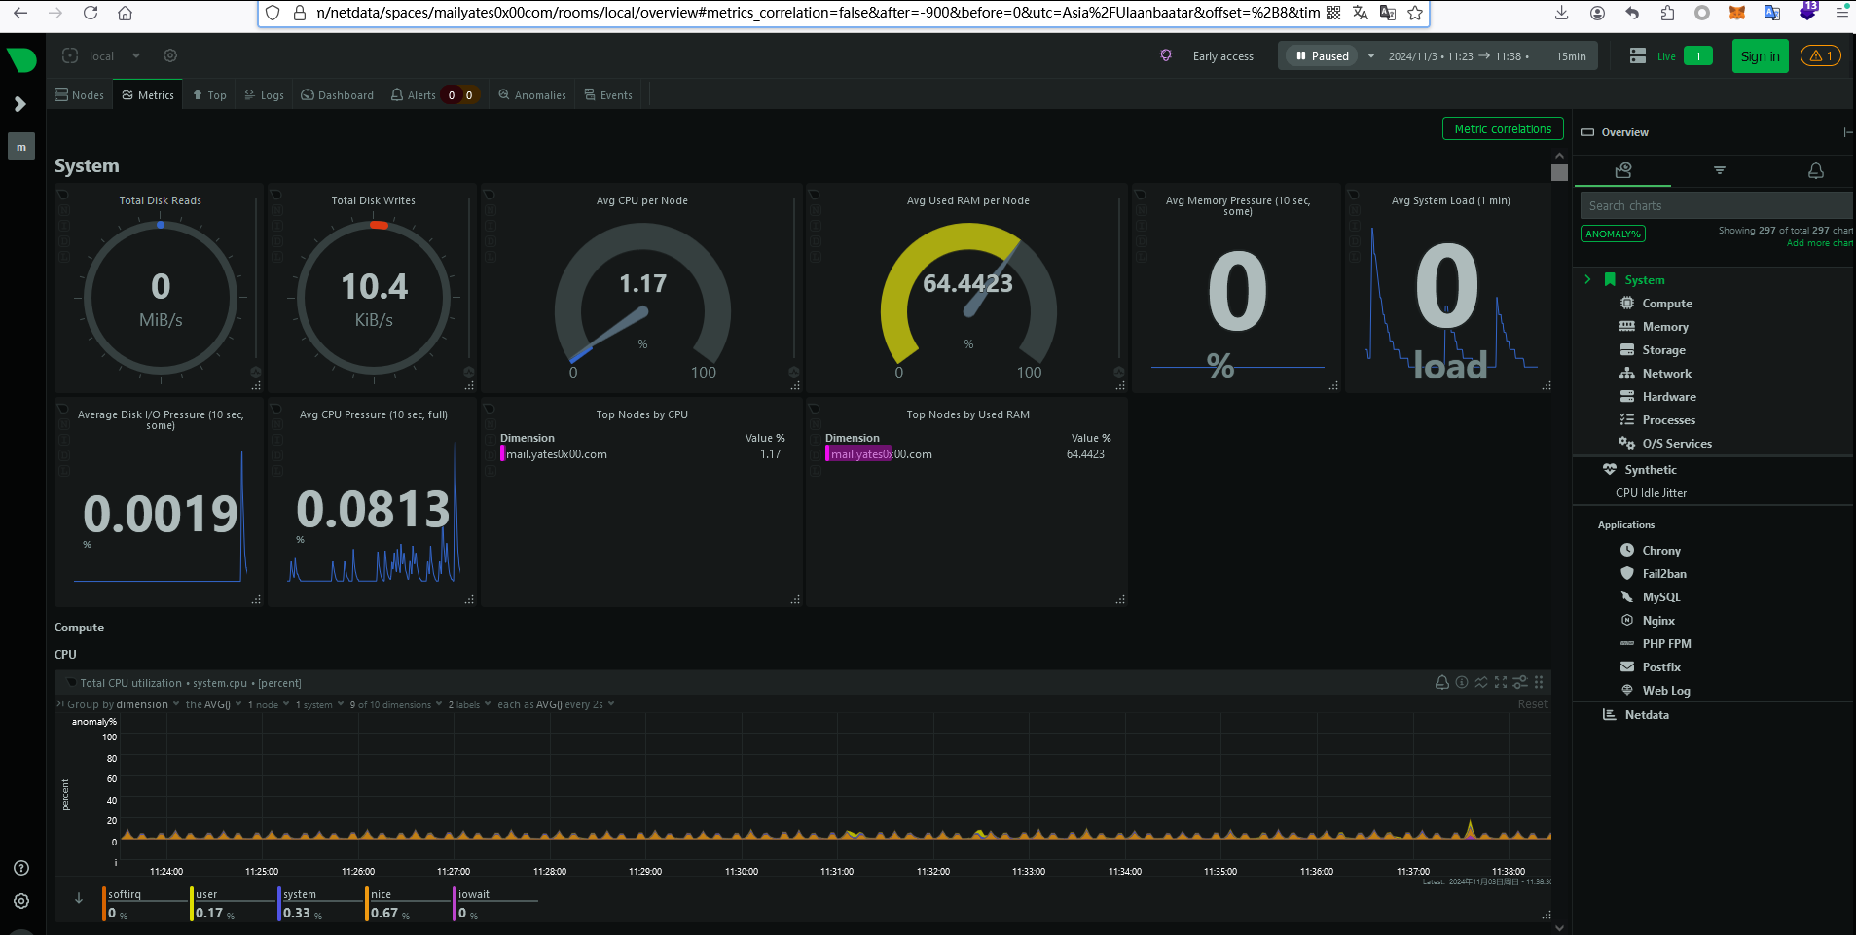Click the CPU chart alert bell icon
The width and height of the screenshot is (1856, 935).
(x=1442, y=682)
